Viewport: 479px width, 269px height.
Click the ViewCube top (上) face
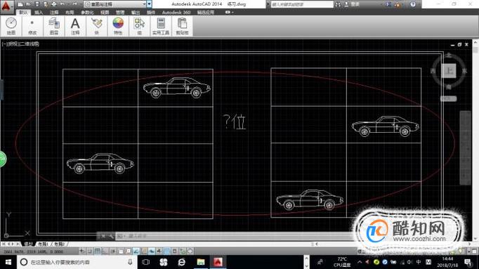pyautogui.click(x=449, y=70)
